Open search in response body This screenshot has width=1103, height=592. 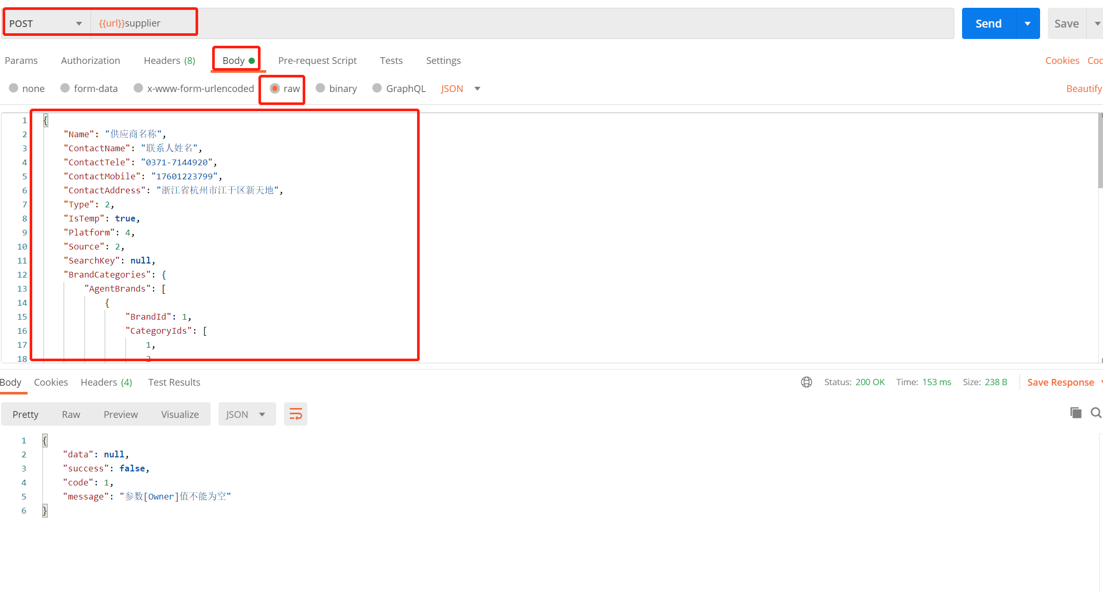(x=1096, y=413)
